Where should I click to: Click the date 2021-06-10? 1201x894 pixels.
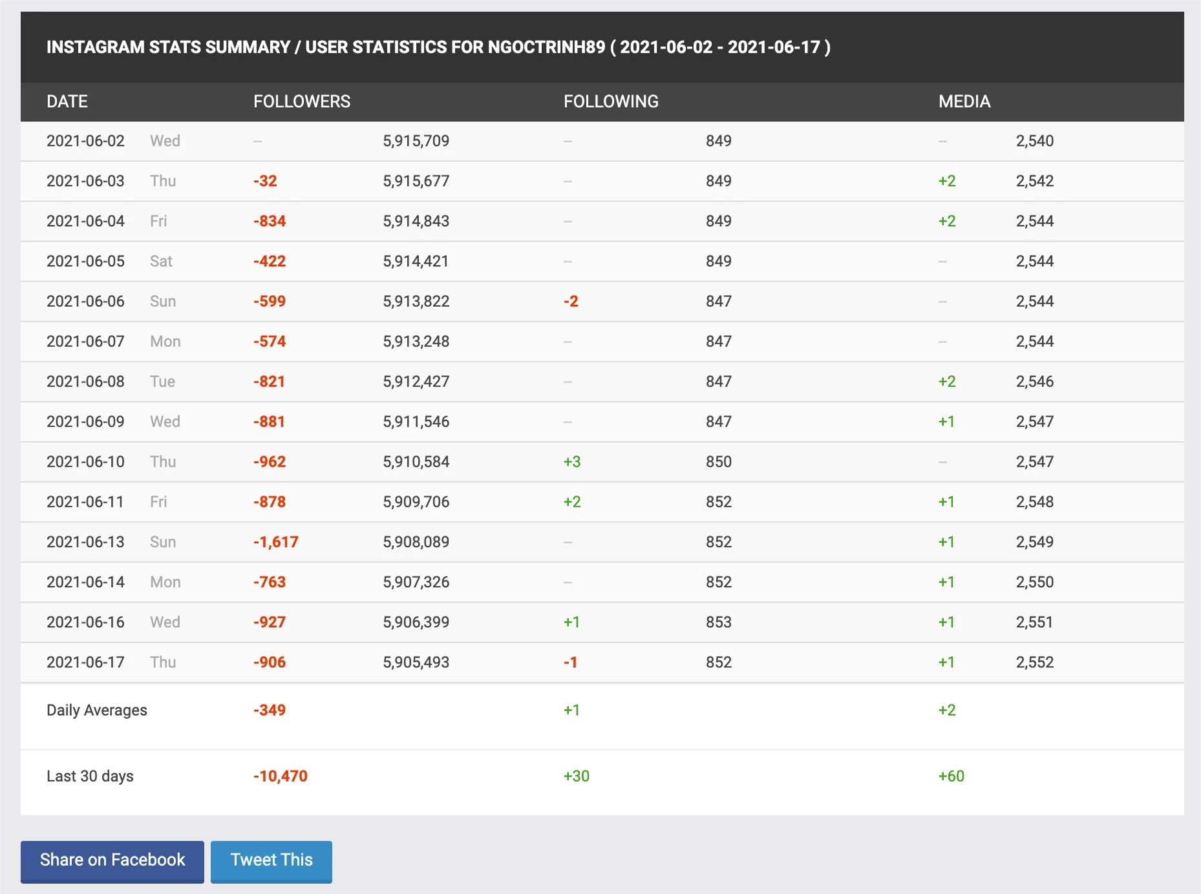pyautogui.click(x=85, y=461)
